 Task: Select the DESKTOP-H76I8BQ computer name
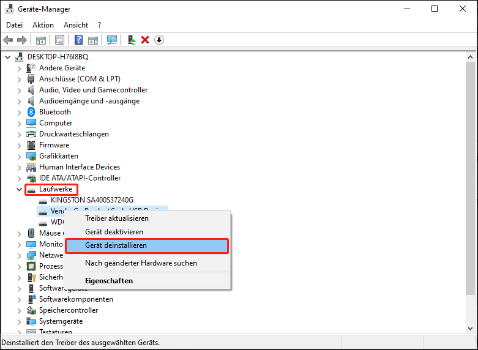[x=58, y=57]
